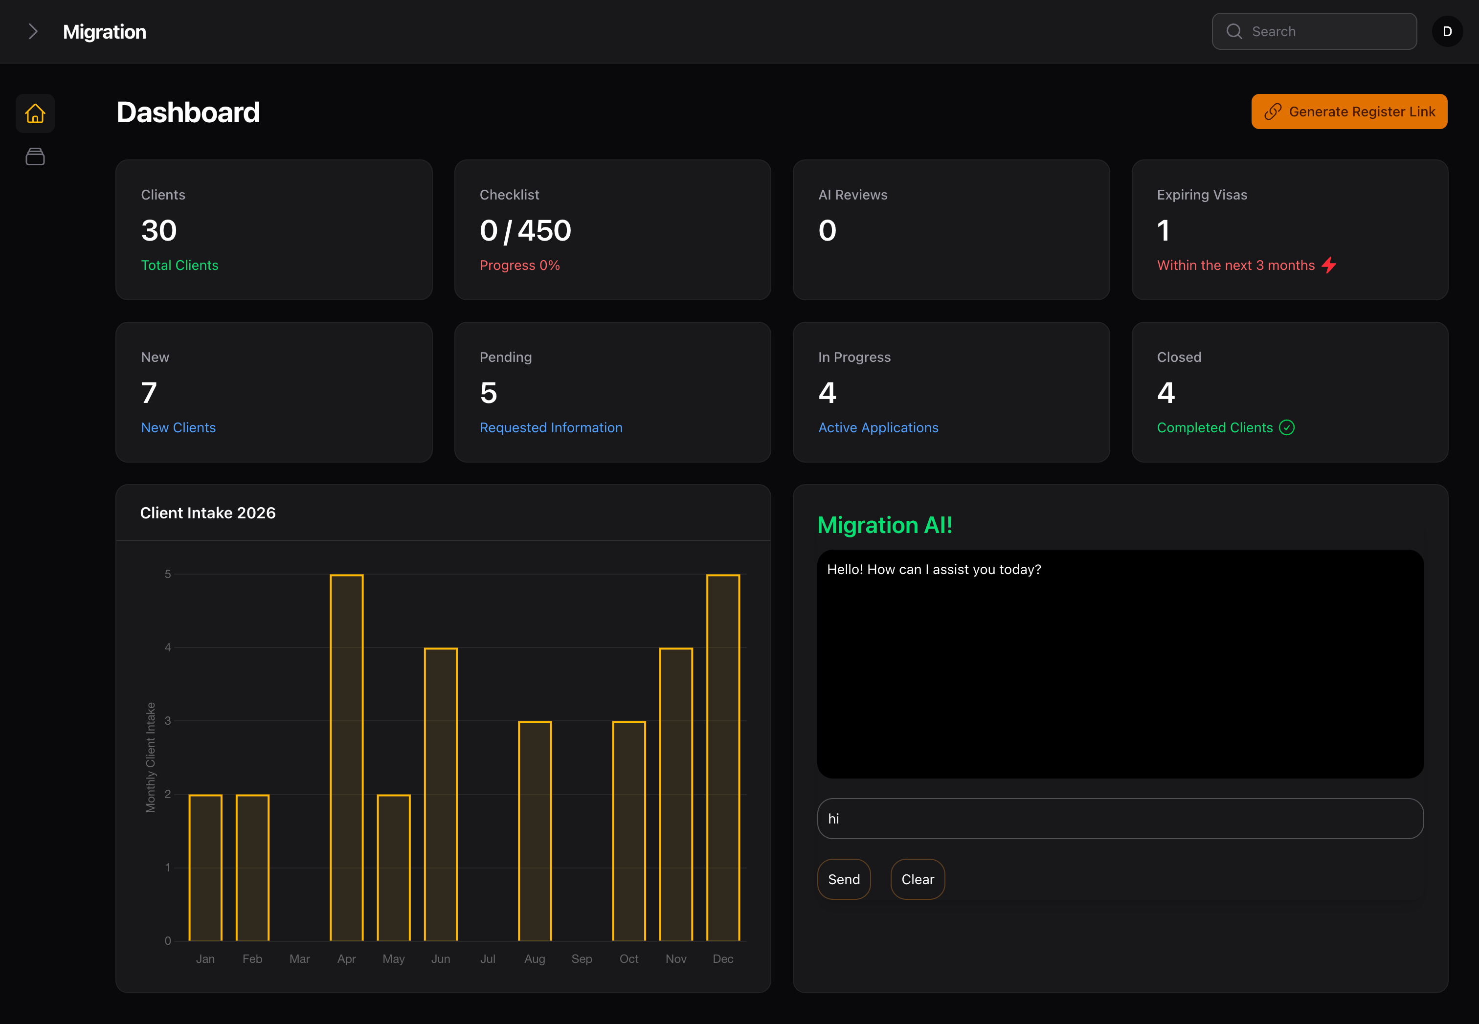Focus the chat input containing hi
Viewport: 1479px width, 1024px height.
(1120, 818)
